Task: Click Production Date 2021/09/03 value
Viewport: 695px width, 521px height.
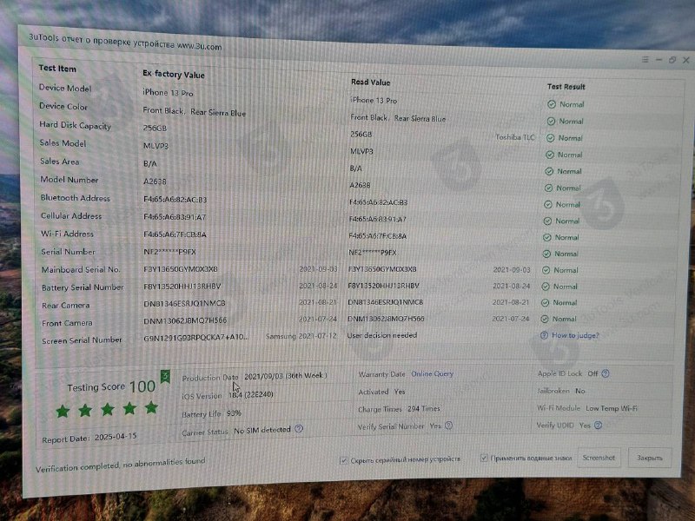Action: (286, 376)
